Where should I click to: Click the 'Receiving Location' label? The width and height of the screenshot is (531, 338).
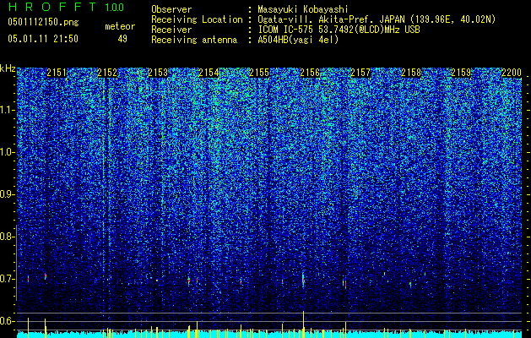coord(197,19)
